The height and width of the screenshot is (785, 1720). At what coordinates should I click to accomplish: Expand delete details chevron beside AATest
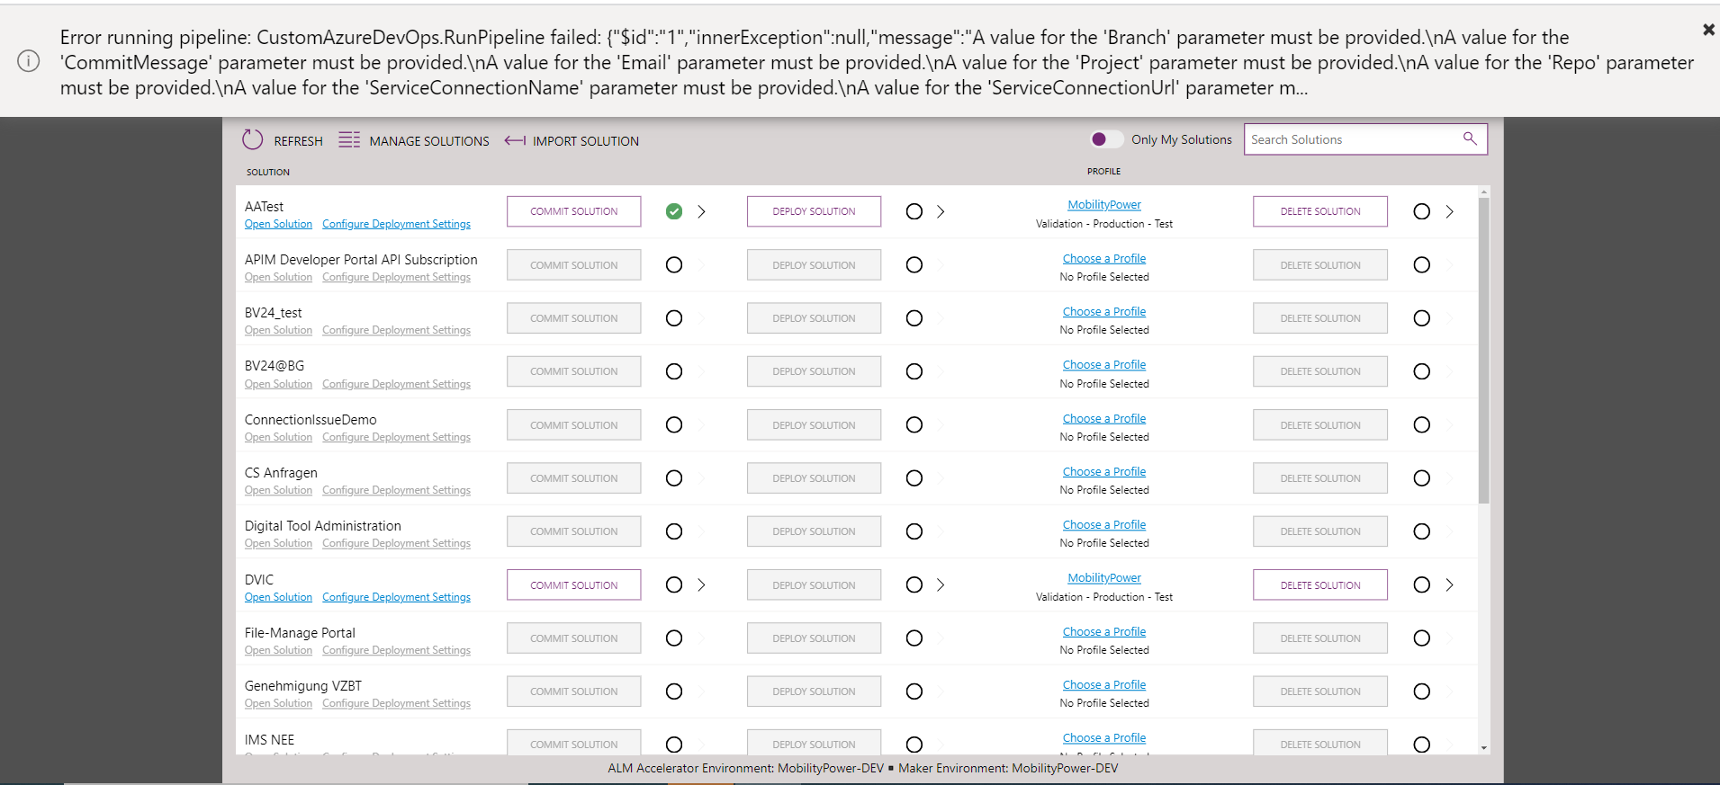point(1449,211)
